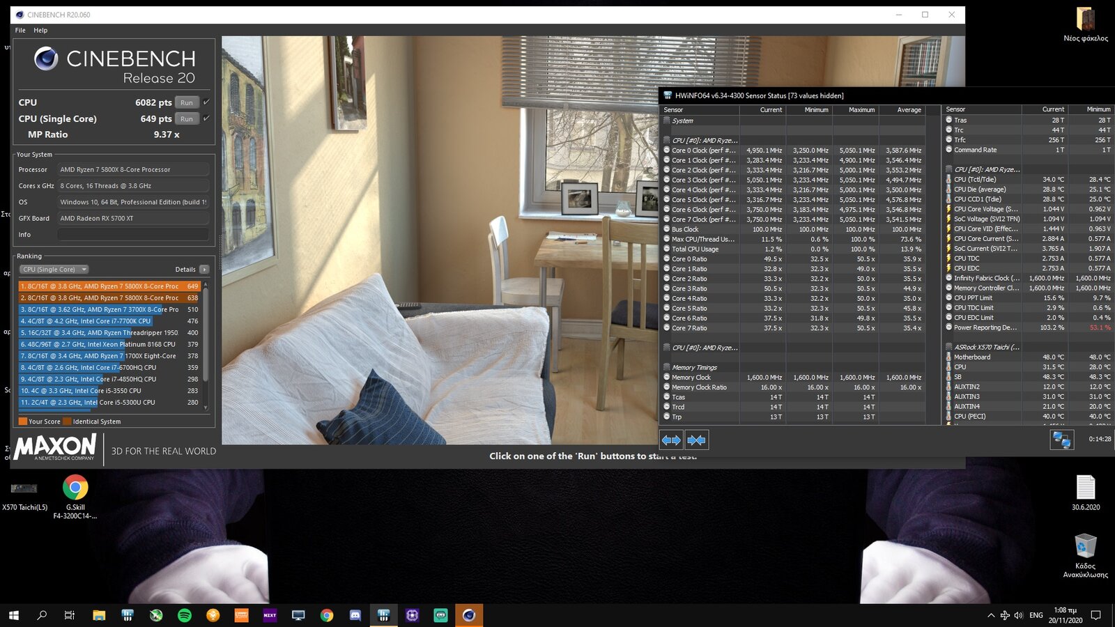
Task: Sort by Average column header
Action: pos(902,110)
